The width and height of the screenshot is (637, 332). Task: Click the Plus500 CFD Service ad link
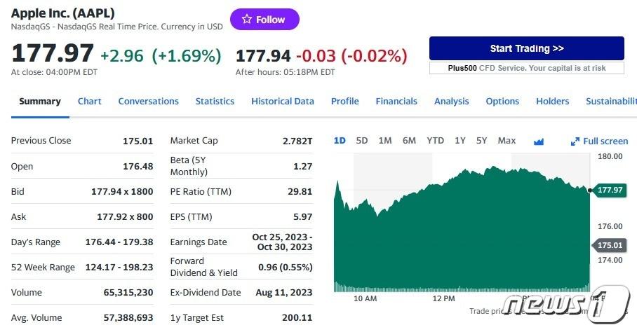click(x=526, y=68)
